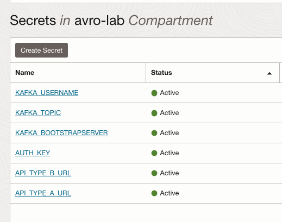Open the KAFKA_TOPIC secret link
This screenshot has width=282, height=222.
38,113
